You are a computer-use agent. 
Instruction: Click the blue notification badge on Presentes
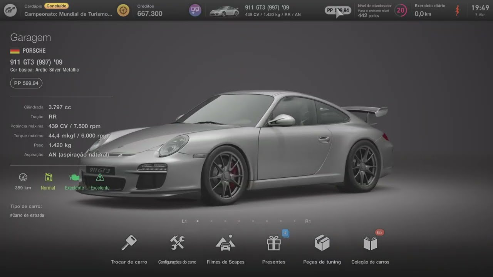pyautogui.click(x=285, y=233)
